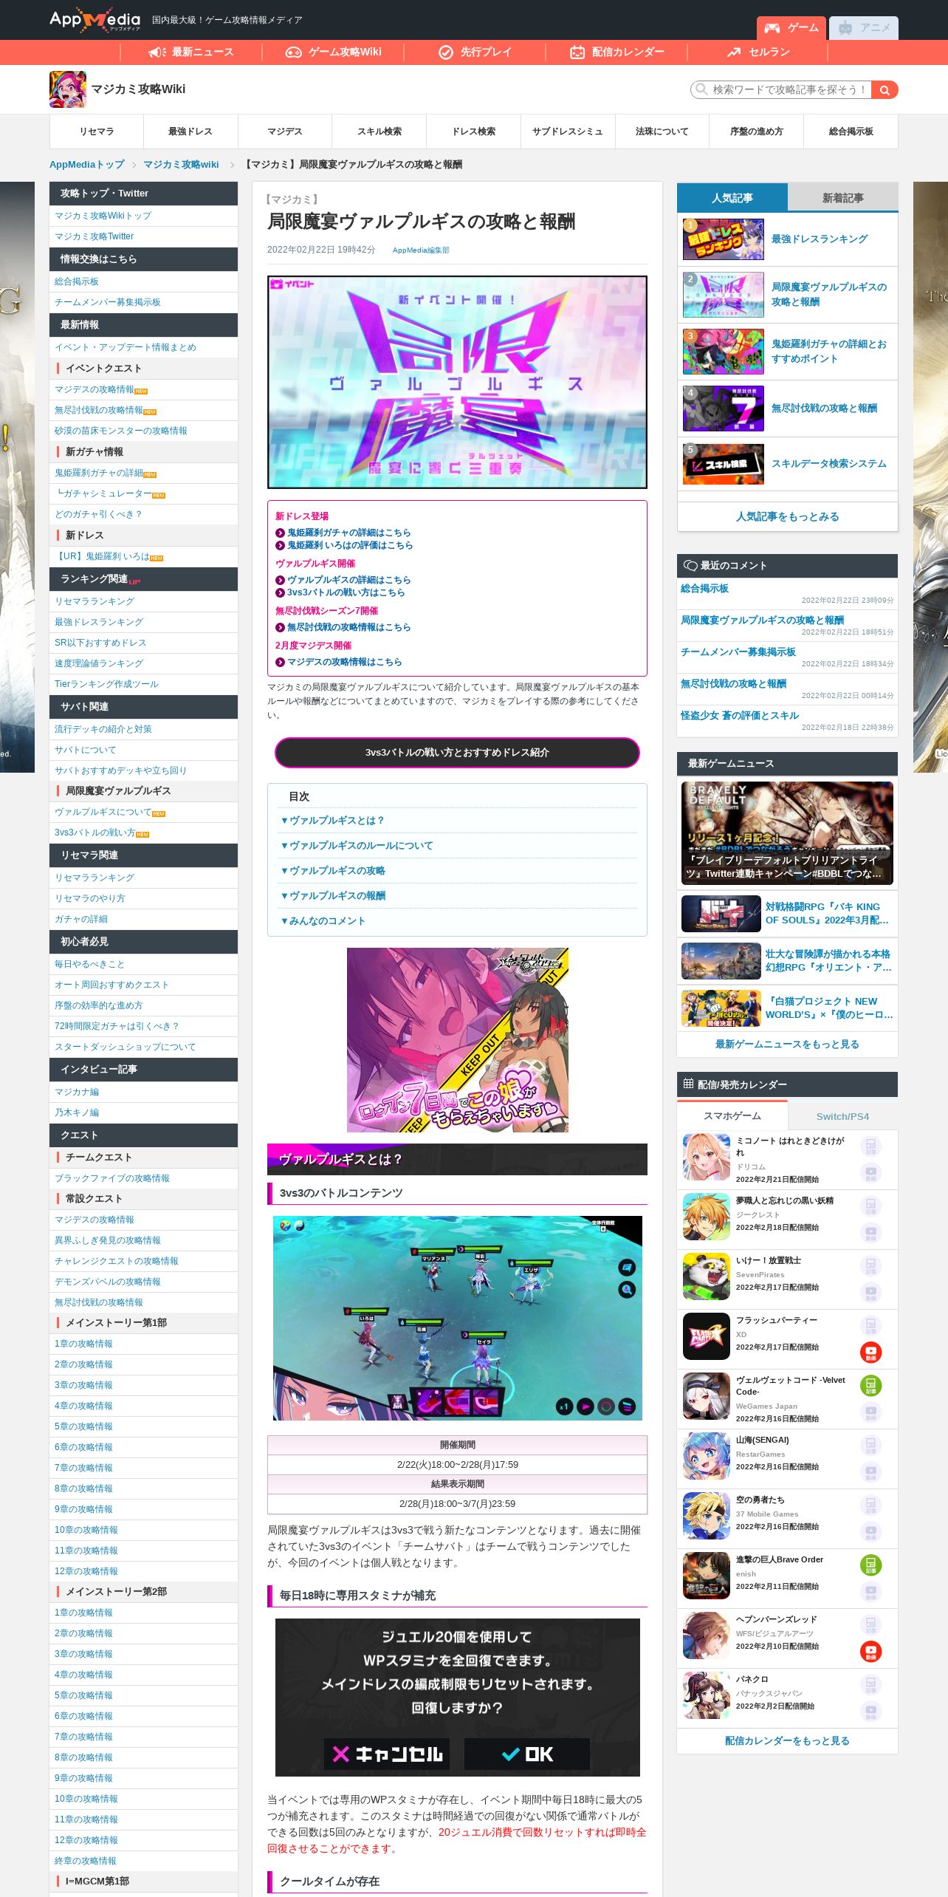The width and height of the screenshot is (948, 1897).
Task: Click the megaphone icon for 最新ニュース
Action: pyautogui.click(x=157, y=52)
